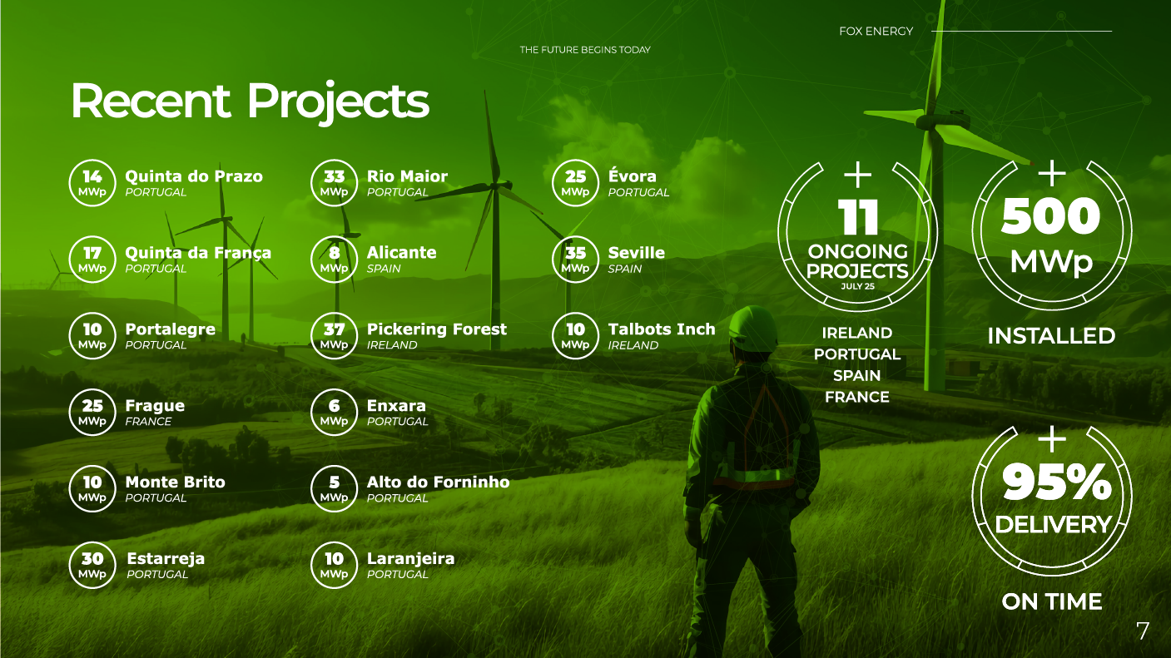Click the 'Portalegre' project name
The width and height of the screenshot is (1171, 658).
click(170, 329)
